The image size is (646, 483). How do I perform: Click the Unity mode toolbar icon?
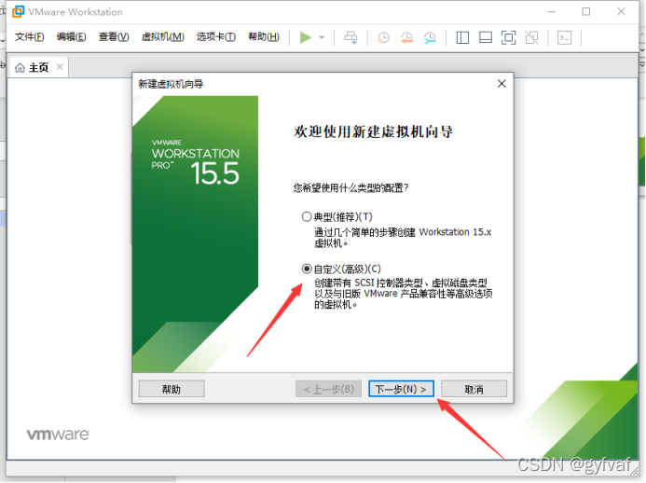tap(531, 37)
